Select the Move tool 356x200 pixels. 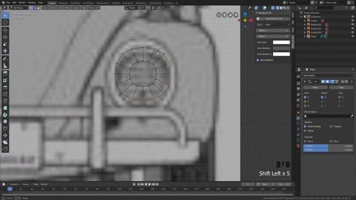[5, 30]
